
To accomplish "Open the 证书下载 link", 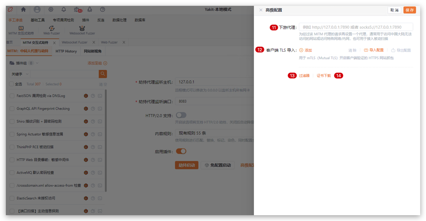I will point(324,76).
